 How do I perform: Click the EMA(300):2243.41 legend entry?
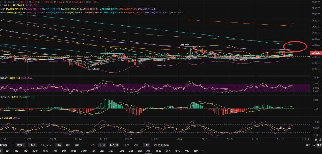point(175,12)
